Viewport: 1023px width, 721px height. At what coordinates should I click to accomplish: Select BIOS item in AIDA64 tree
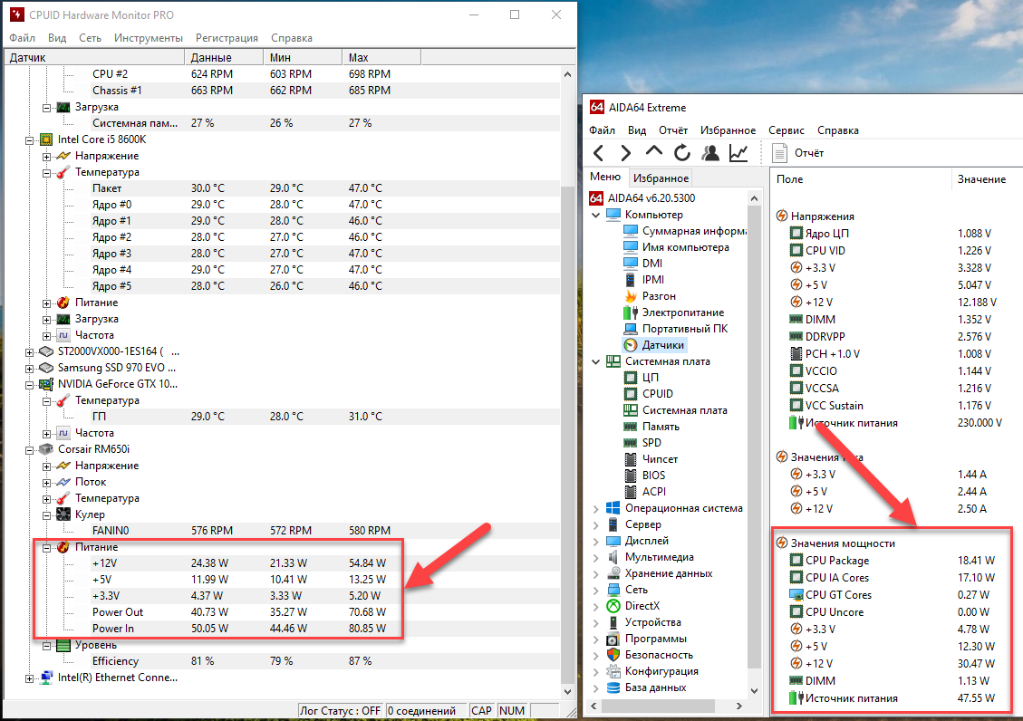point(644,476)
